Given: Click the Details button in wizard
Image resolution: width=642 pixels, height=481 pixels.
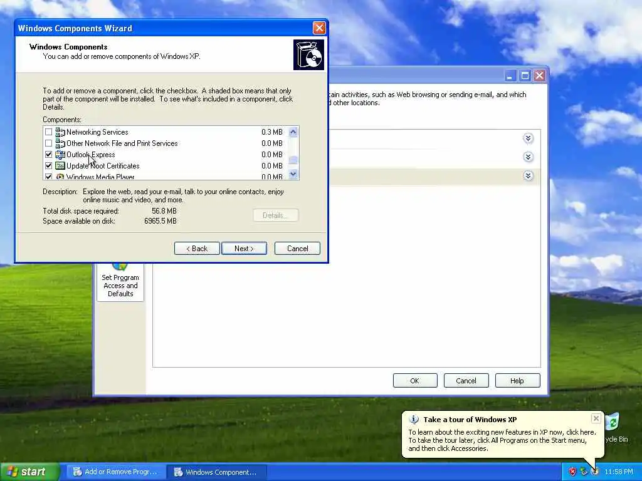Looking at the screenshot, I should pos(276,215).
